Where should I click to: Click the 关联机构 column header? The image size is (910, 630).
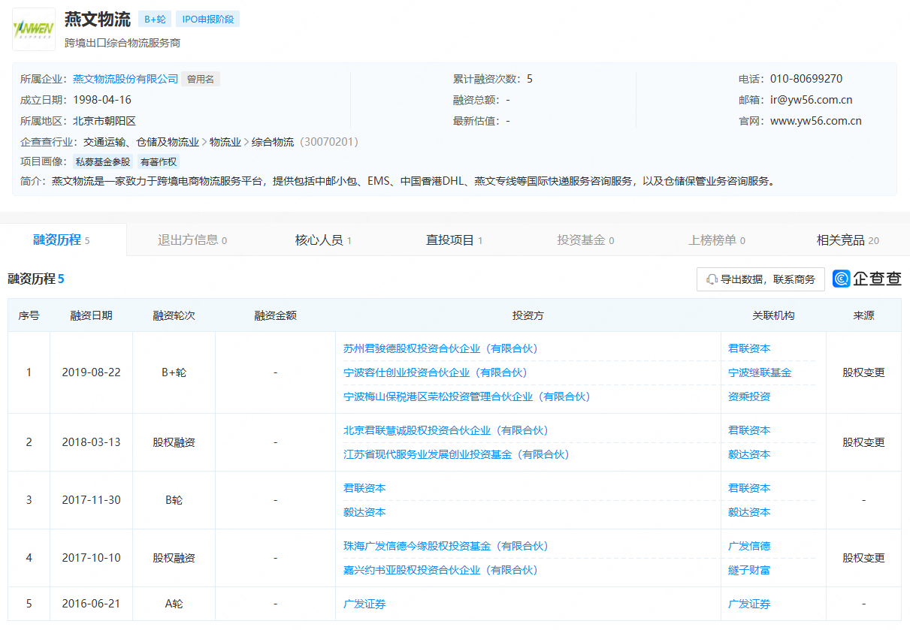tap(773, 315)
